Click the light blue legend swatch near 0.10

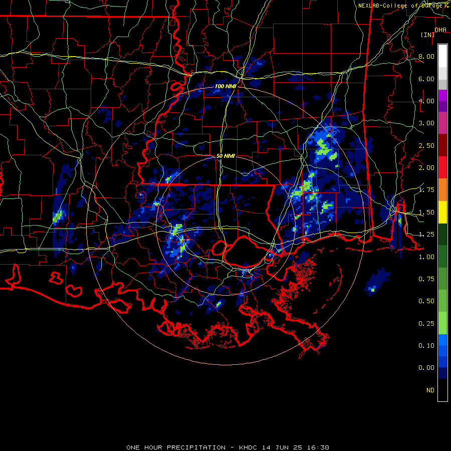pyautogui.click(x=442, y=340)
